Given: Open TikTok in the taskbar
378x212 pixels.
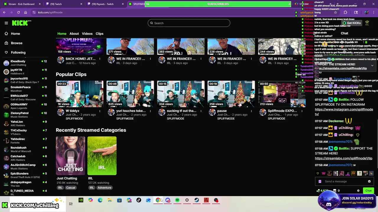Looking at the screenshot, I should [x=139, y=200].
